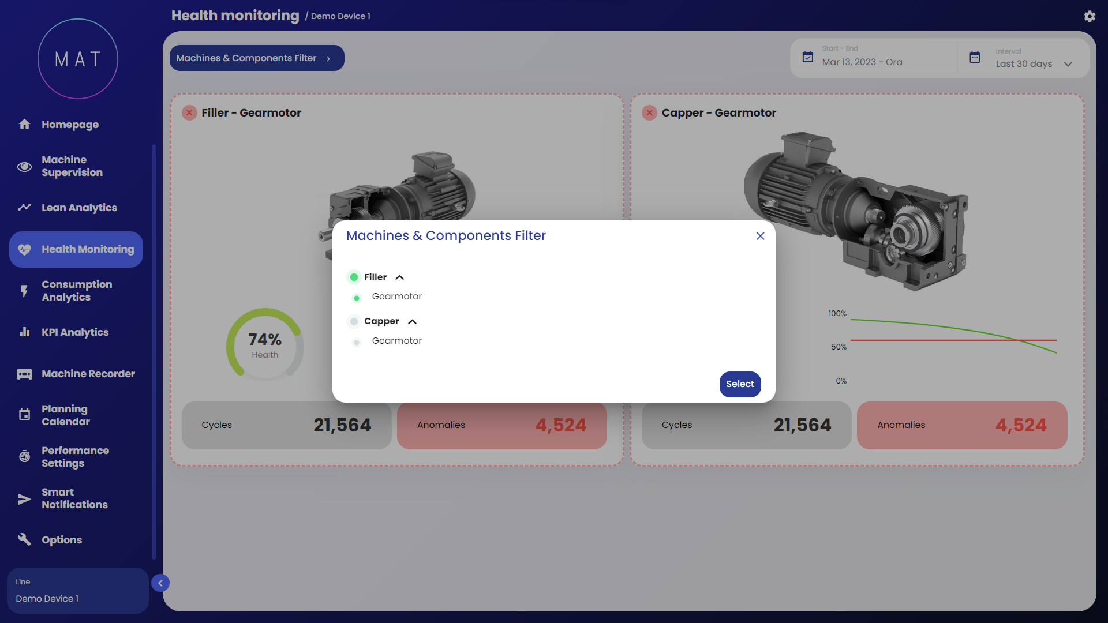Click the Homepage house icon

click(x=24, y=124)
